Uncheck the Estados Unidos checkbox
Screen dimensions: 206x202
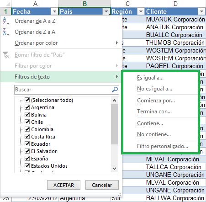pos(27,166)
